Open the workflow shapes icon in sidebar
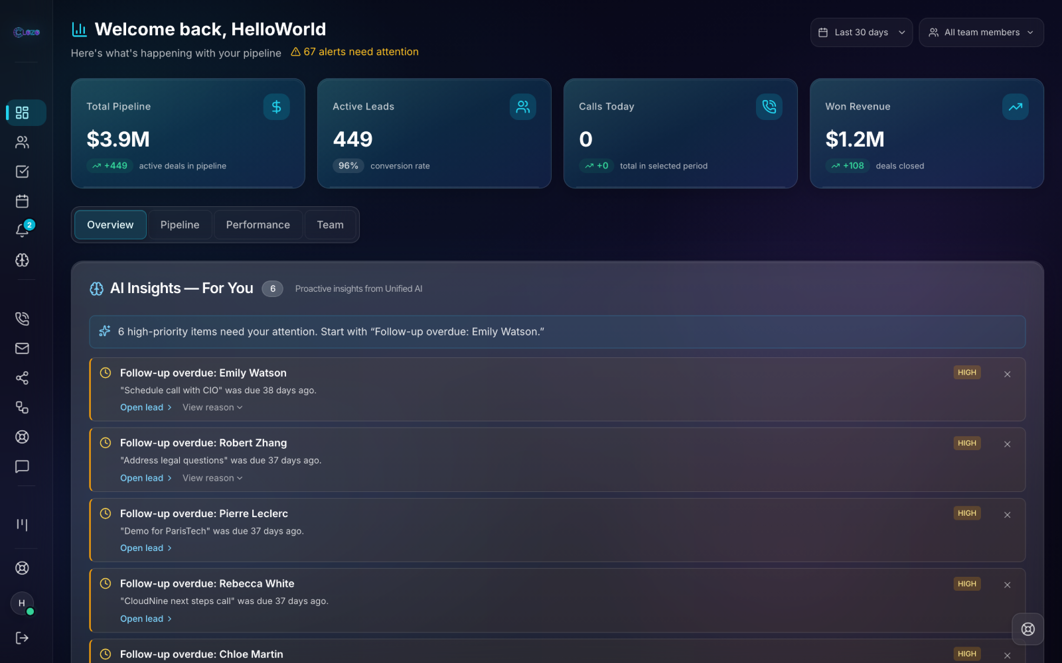The width and height of the screenshot is (1062, 663). (22, 407)
